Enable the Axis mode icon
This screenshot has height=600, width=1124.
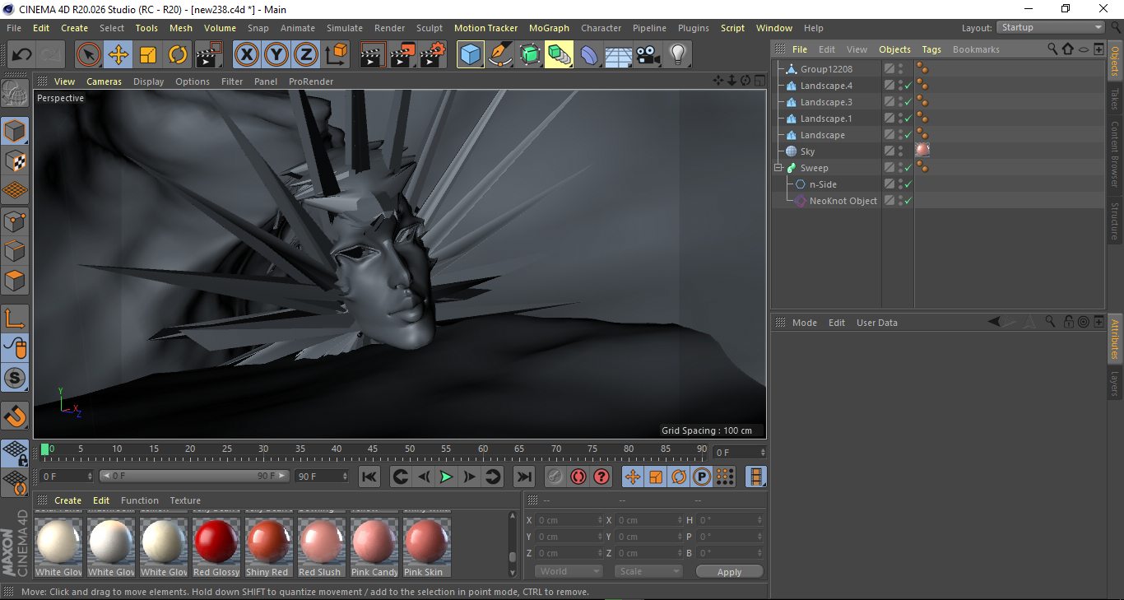click(x=15, y=319)
